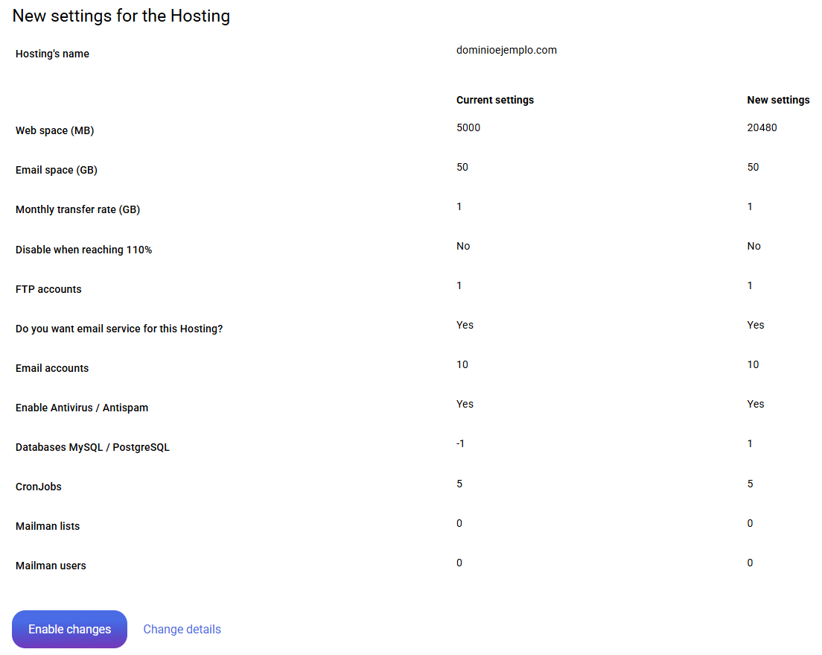Click the FTP accounts label
Image resolution: width=822 pixels, height=655 pixels.
pyautogui.click(x=48, y=289)
